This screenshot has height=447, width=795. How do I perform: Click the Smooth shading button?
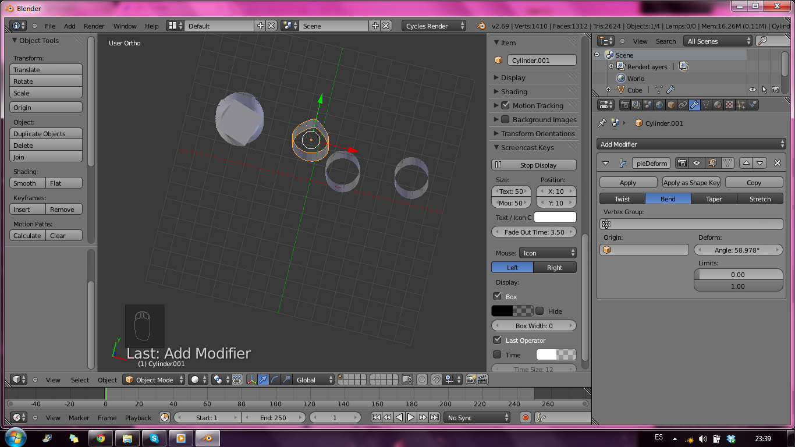pos(27,183)
